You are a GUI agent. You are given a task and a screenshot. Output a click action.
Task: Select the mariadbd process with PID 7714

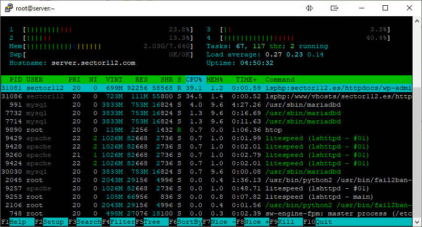coord(207,121)
